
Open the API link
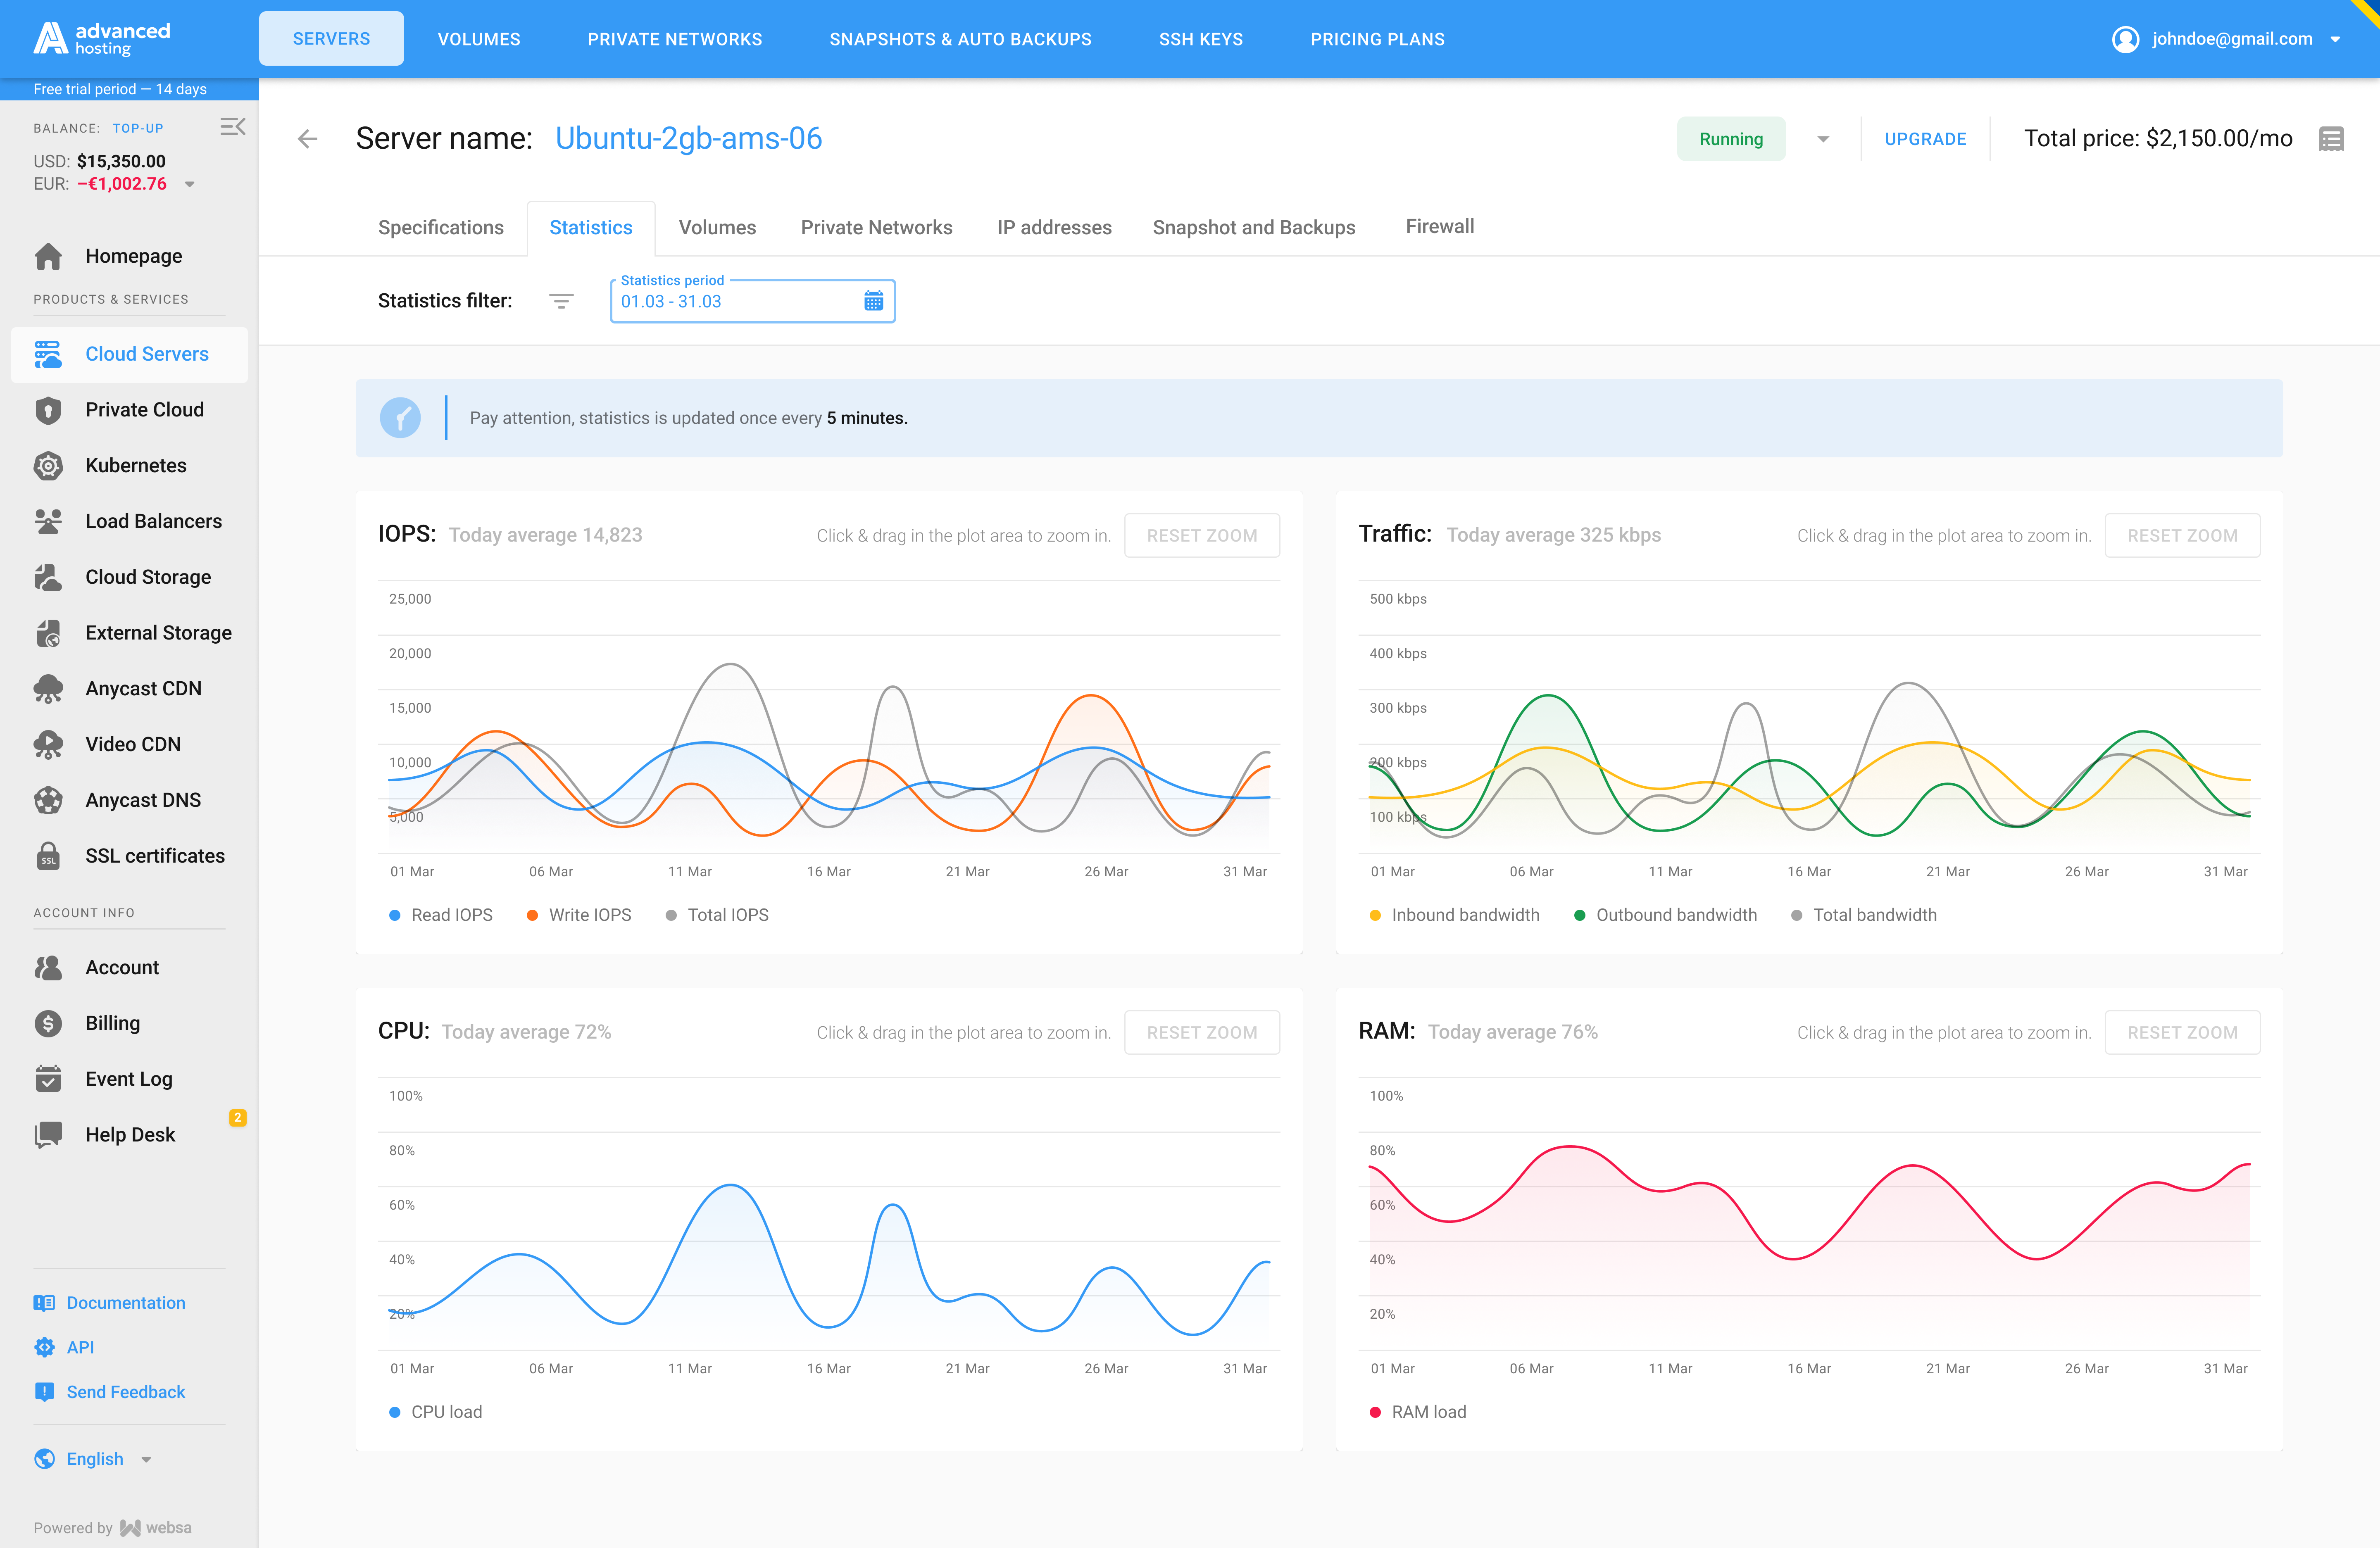64,1348
